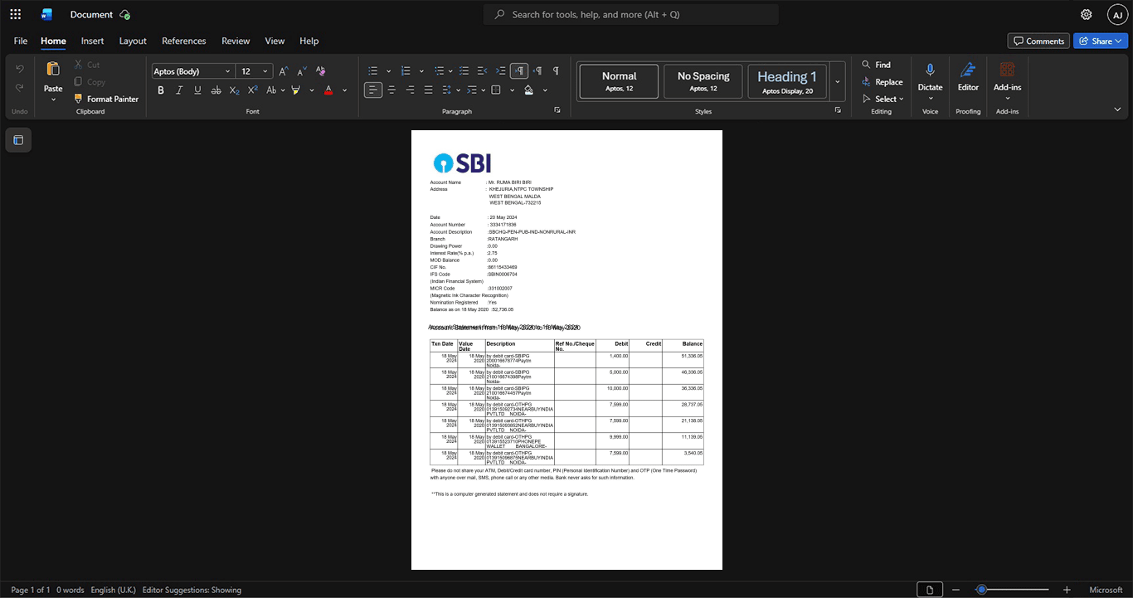Click Find in Editing group
This screenshot has width=1133, height=598.
tap(876, 65)
